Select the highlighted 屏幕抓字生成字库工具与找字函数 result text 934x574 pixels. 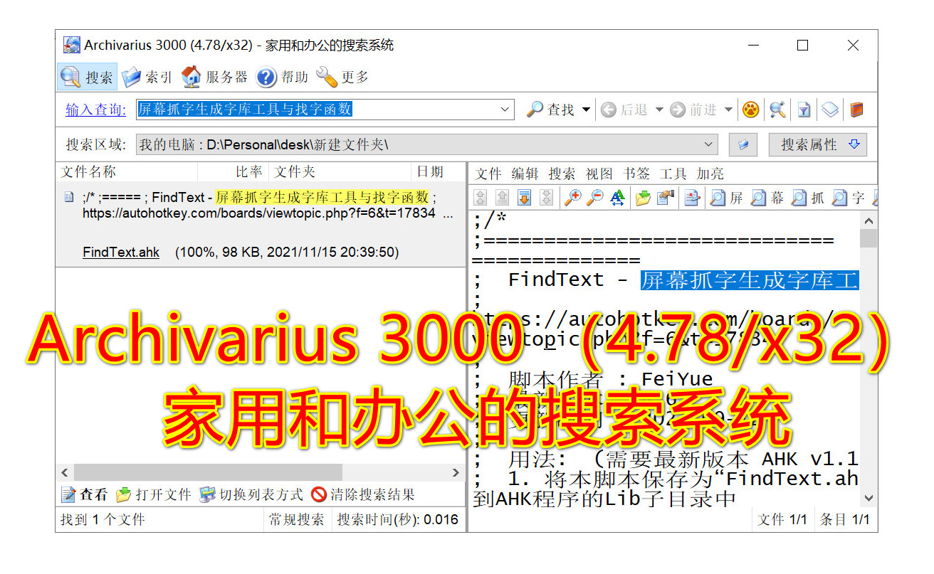coord(322,197)
